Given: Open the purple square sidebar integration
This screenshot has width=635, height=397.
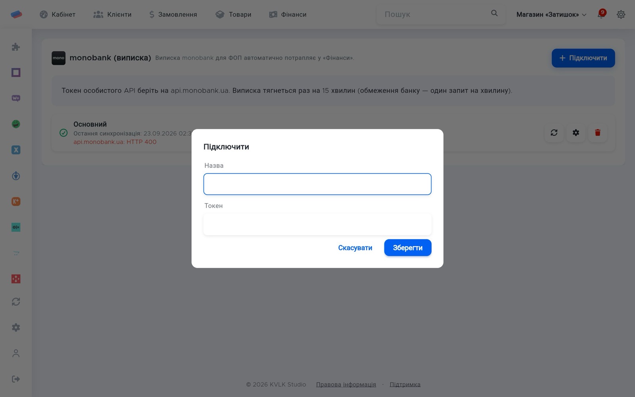Looking at the screenshot, I should coord(16,73).
